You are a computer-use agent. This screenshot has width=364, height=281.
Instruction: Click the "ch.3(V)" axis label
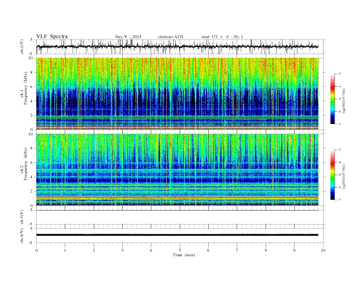[x=22, y=217]
